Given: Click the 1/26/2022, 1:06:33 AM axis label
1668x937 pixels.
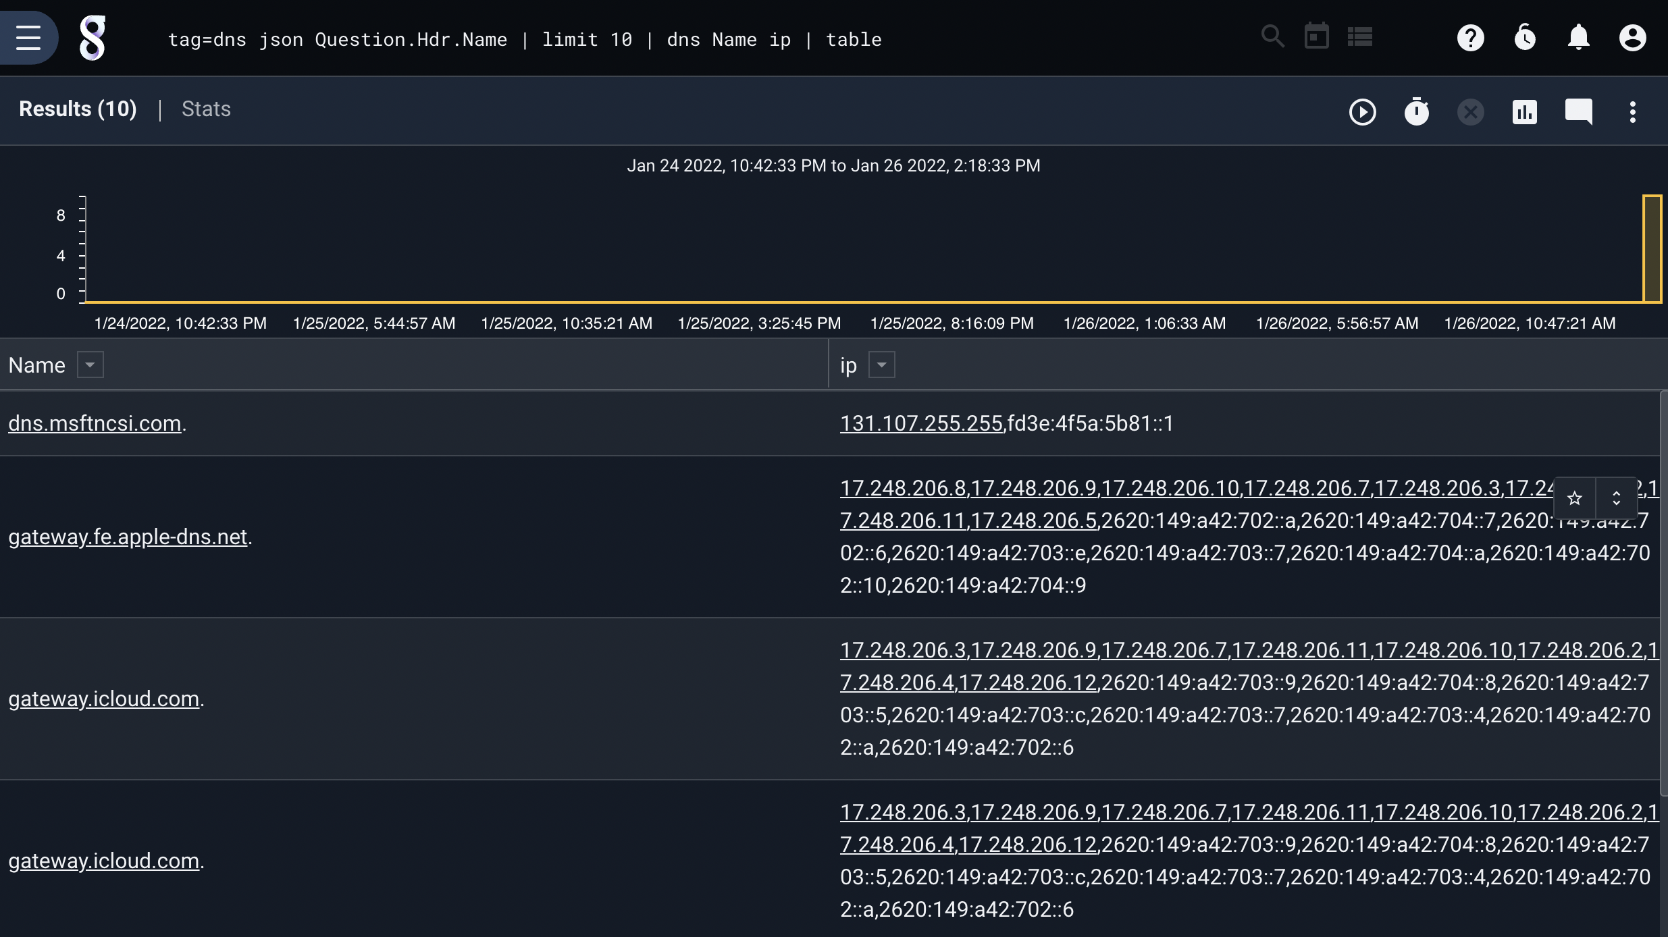Looking at the screenshot, I should 1145,323.
